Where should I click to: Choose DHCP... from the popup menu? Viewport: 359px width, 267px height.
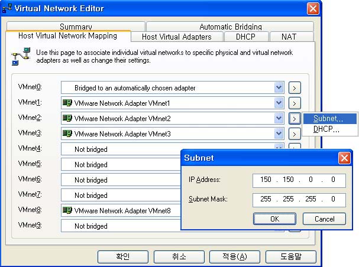pyautogui.click(x=329, y=129)
